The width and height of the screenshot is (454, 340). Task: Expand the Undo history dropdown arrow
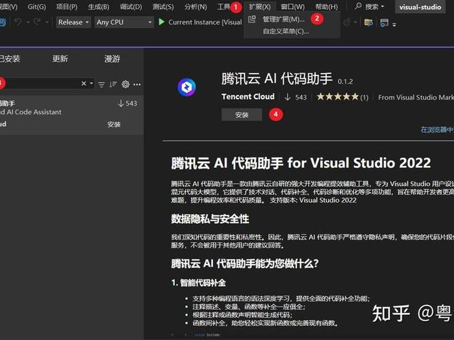28,22
